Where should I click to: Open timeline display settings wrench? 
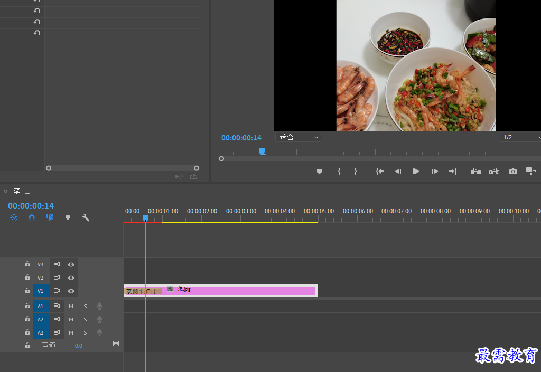click(x=86, y=217)
